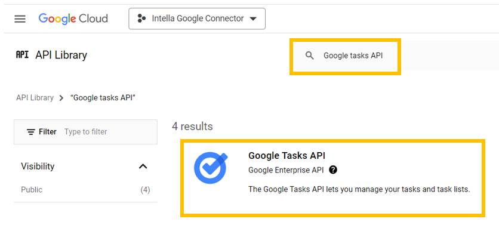Screen dimensions: 499x228
Task: Go to API Library breadcrumb link
Action: click(35, 97)
